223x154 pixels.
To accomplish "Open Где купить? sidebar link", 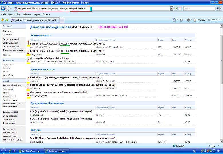I will pyautogui.click(x=7, y=65).
